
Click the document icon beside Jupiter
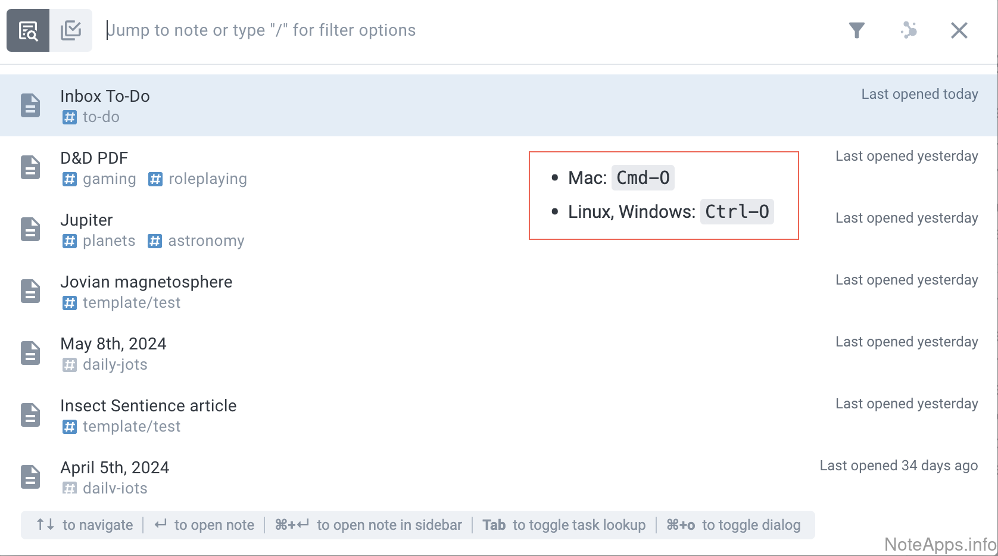[x=30, y=229]
